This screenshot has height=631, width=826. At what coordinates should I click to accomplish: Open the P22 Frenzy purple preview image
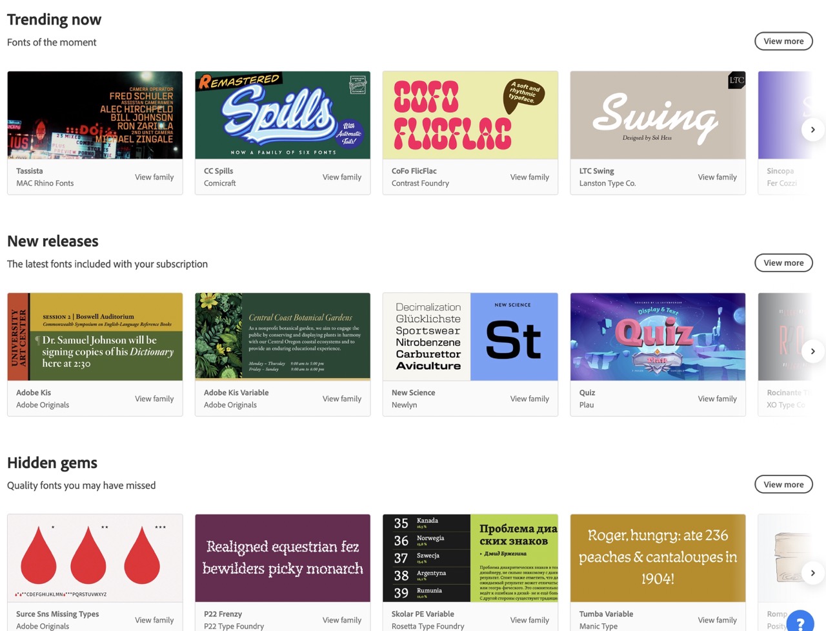283,558
